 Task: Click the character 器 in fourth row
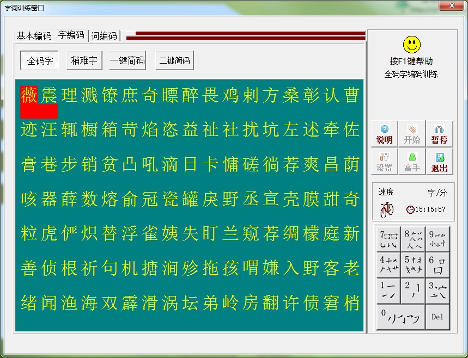coord(49,199)
